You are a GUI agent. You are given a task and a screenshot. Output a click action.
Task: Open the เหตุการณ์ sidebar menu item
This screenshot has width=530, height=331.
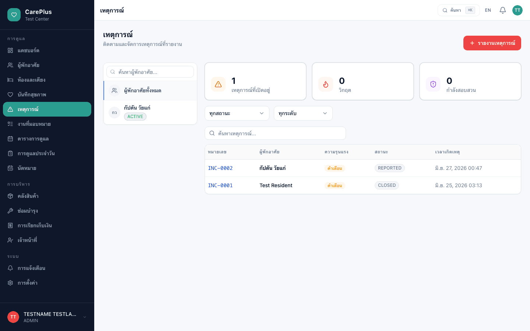click(x=47, y=109)
